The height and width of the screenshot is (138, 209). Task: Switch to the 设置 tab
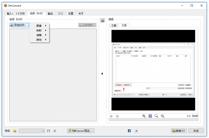pos(71,14)
